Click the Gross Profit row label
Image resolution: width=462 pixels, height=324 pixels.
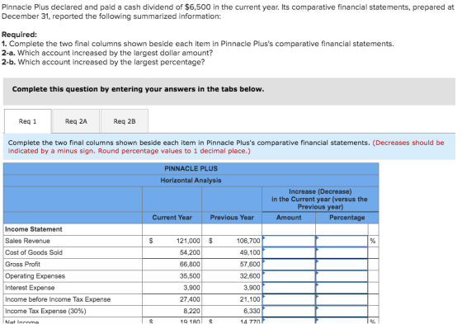(22, 265)
